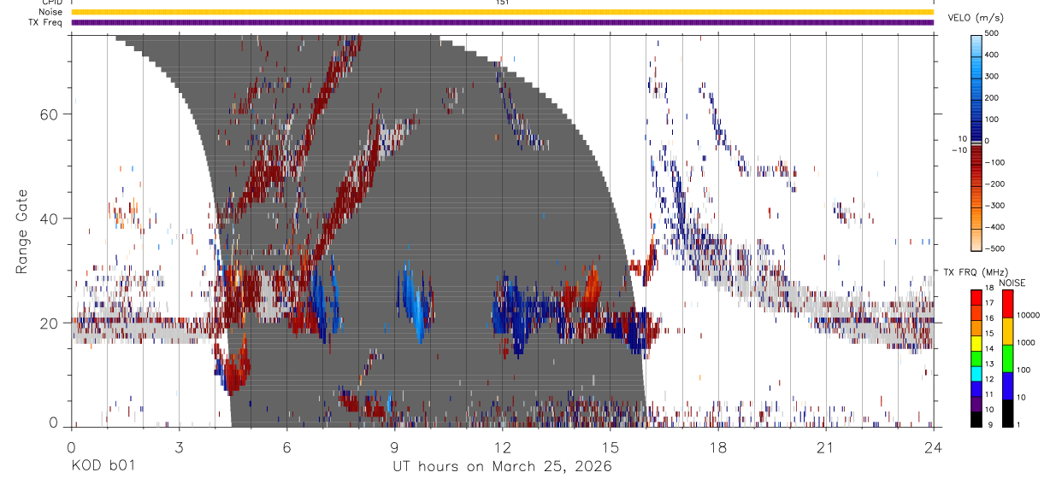The height and width of the screenshot is (484, 1050).
Task: Select 'UT hours on March 25, 2026' axis title
Action: click(502, 467)
